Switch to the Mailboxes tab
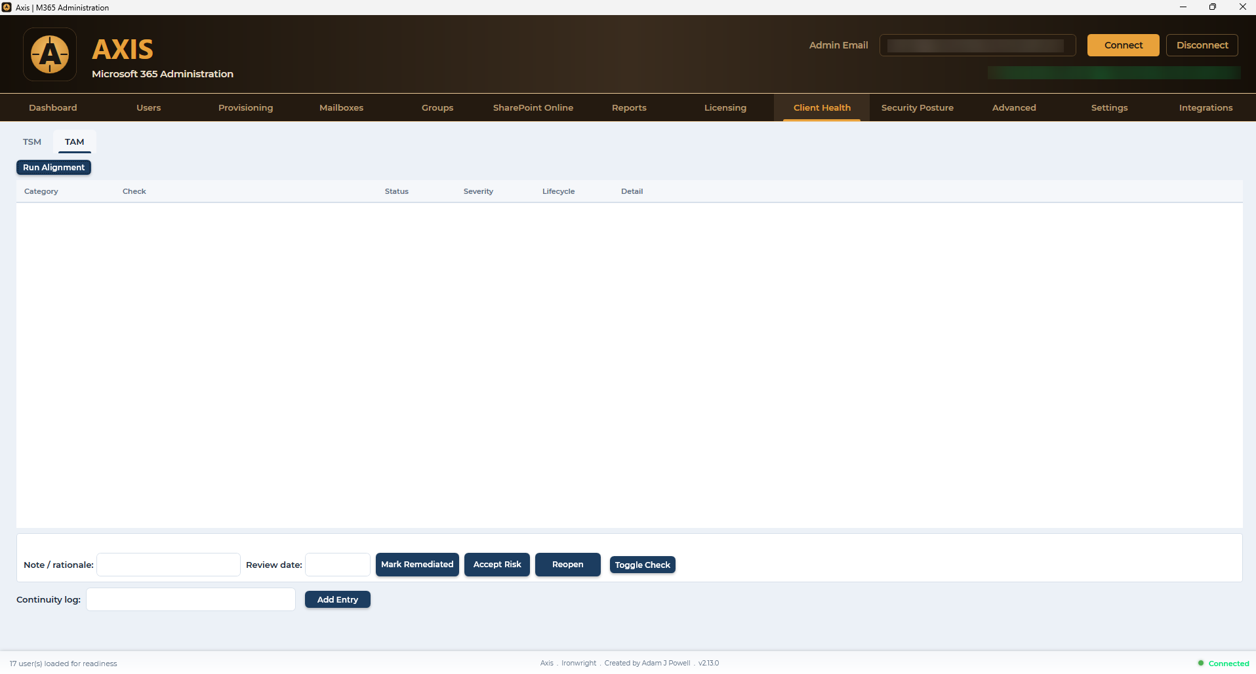This screenshot has width=1256, height=674. coord(341,107)
